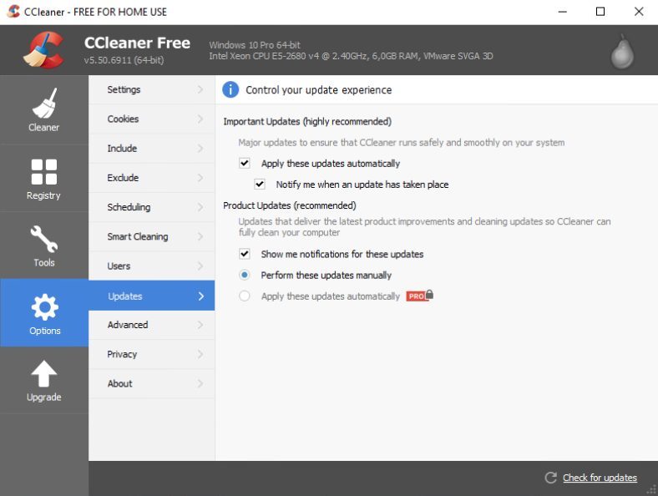This screenshot has height=496, width=658.
Task: Open the Cleaner broom icon
Action: (x=43, y=104)
